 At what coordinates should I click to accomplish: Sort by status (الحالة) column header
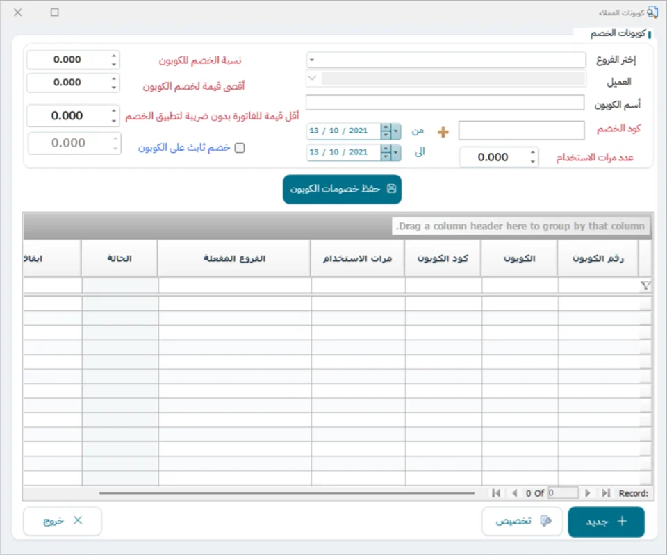tap(120, 258)
